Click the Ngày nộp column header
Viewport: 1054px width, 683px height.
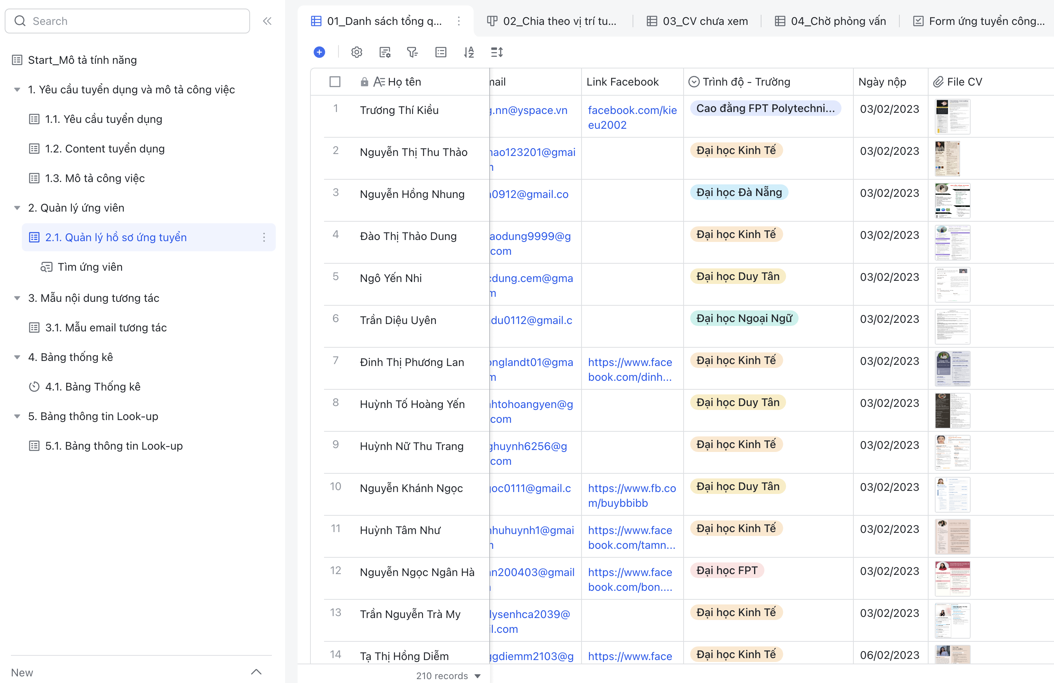pyautogui.click(x=890, y=82)
